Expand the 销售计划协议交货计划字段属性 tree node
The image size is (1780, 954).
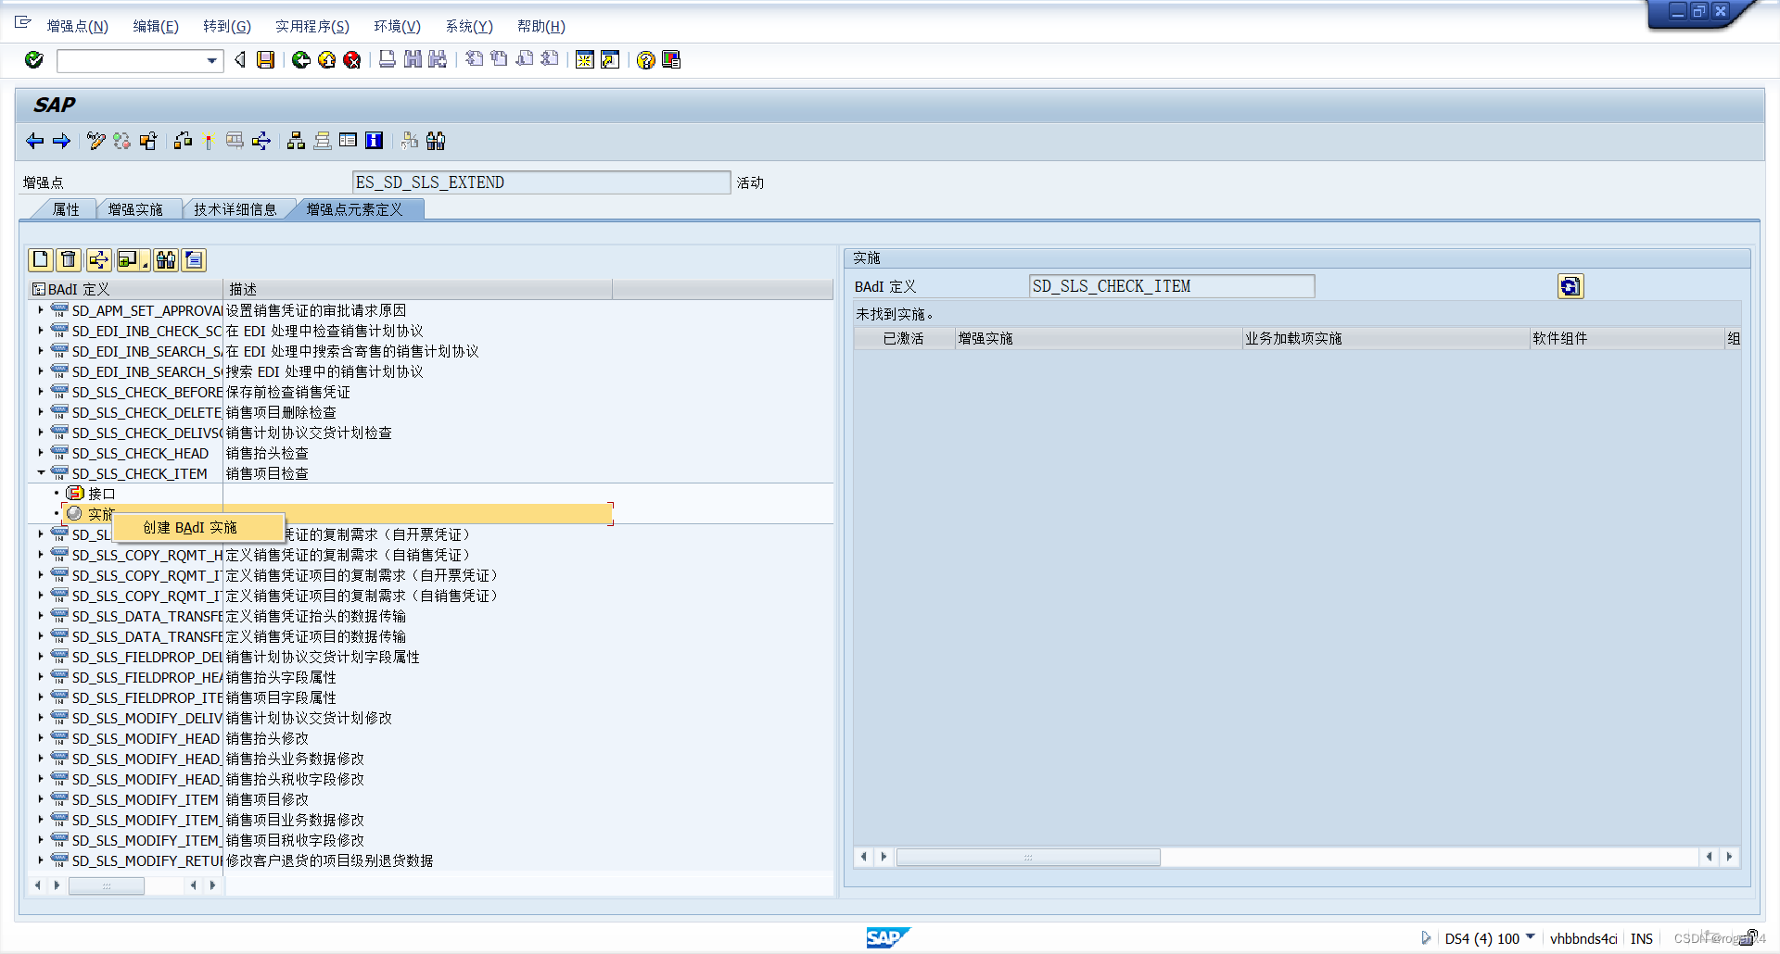pos(41,657)
